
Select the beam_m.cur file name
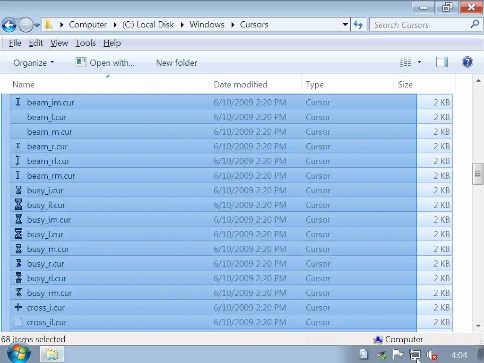[50, 132]
